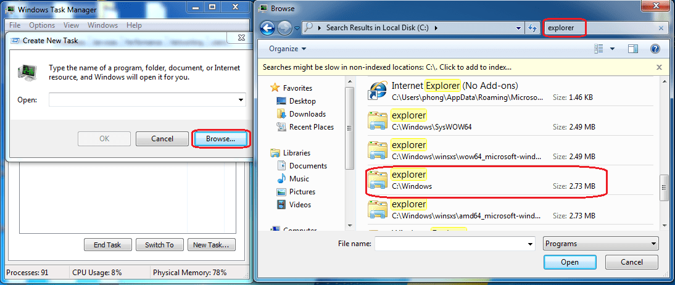Click End Task button in Task Manager
The image size is (675, 285).
click(107, 245)
